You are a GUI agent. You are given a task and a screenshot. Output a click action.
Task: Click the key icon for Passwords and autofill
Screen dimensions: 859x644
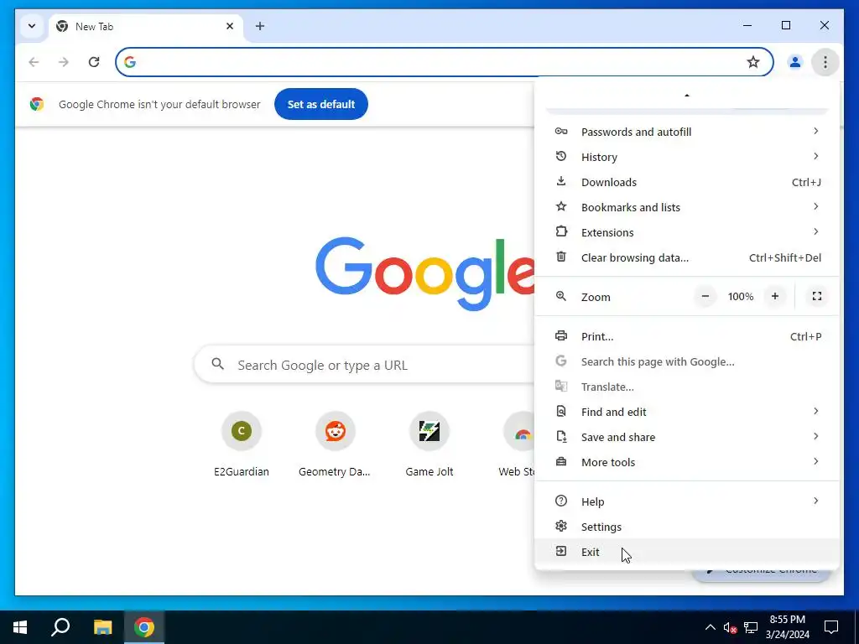point(561,132)
